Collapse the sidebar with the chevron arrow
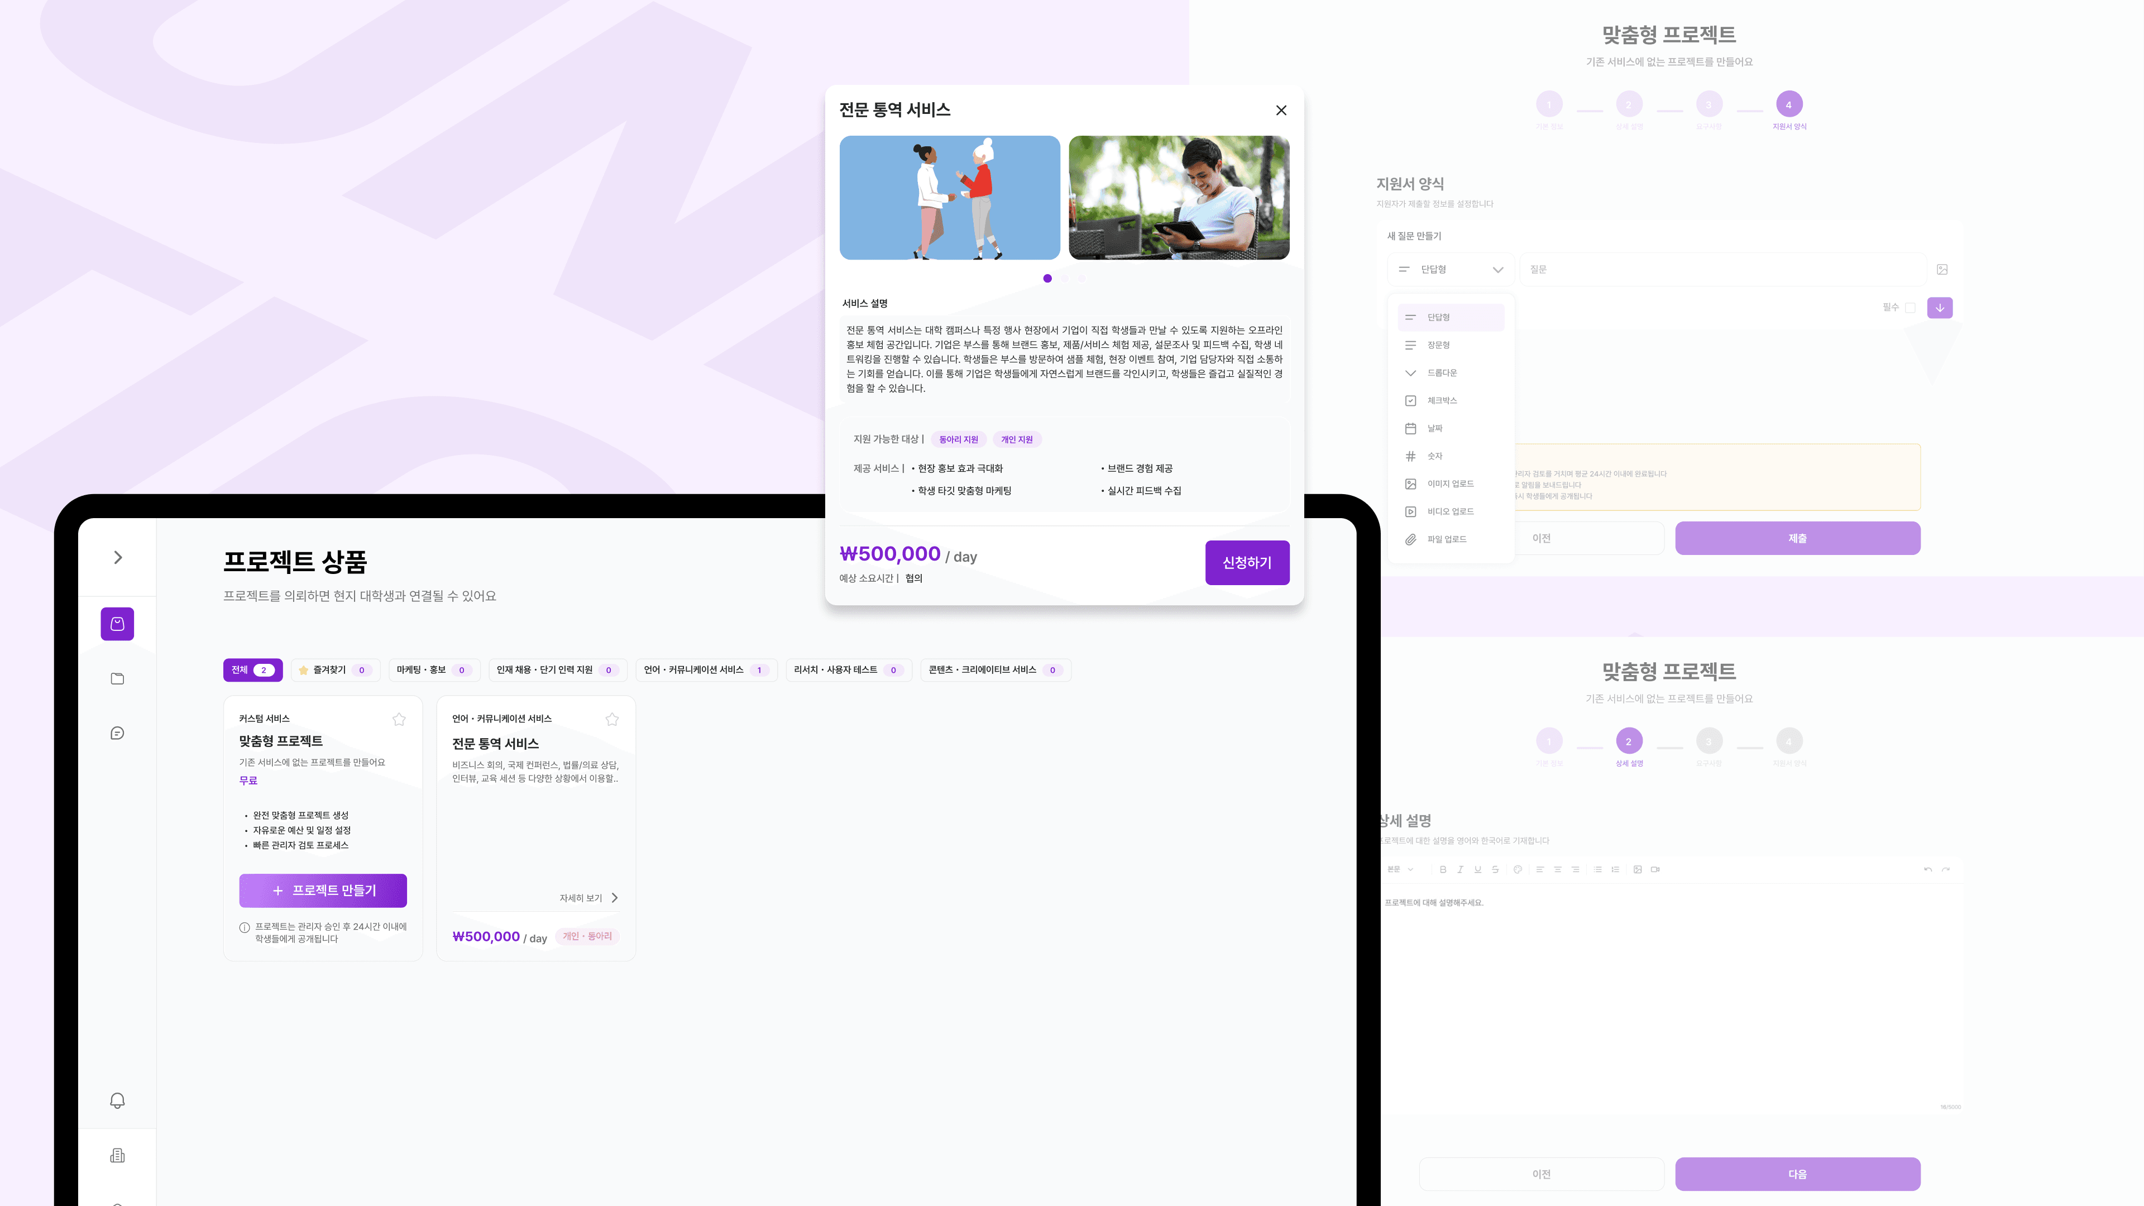The image size is (2144, 1206). coord(117,558)
